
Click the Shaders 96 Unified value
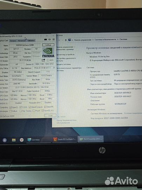tap(18, 72)
